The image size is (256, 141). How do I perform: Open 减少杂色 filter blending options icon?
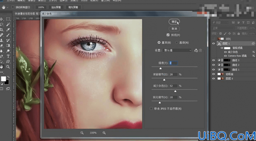click(253, 52)
